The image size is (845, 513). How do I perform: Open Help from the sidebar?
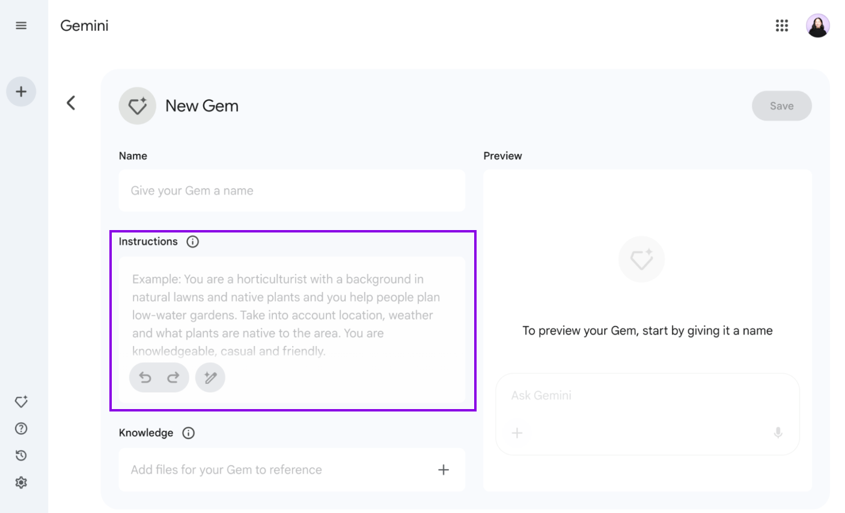tap(21, 428)
